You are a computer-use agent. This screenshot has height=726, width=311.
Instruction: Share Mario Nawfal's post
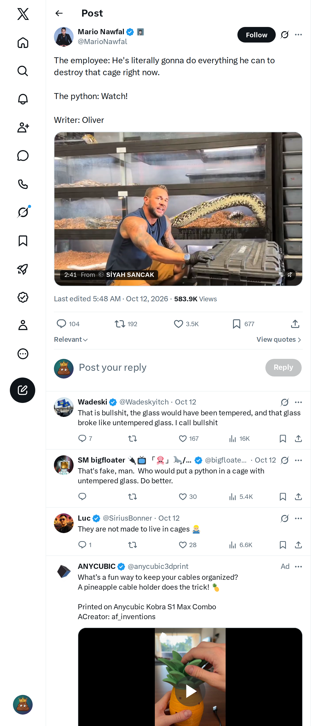pyautogui.click(x=295, y=324)
